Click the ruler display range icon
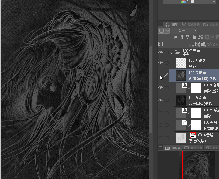Screen dimensions: 219x179 tap(217, 37)
